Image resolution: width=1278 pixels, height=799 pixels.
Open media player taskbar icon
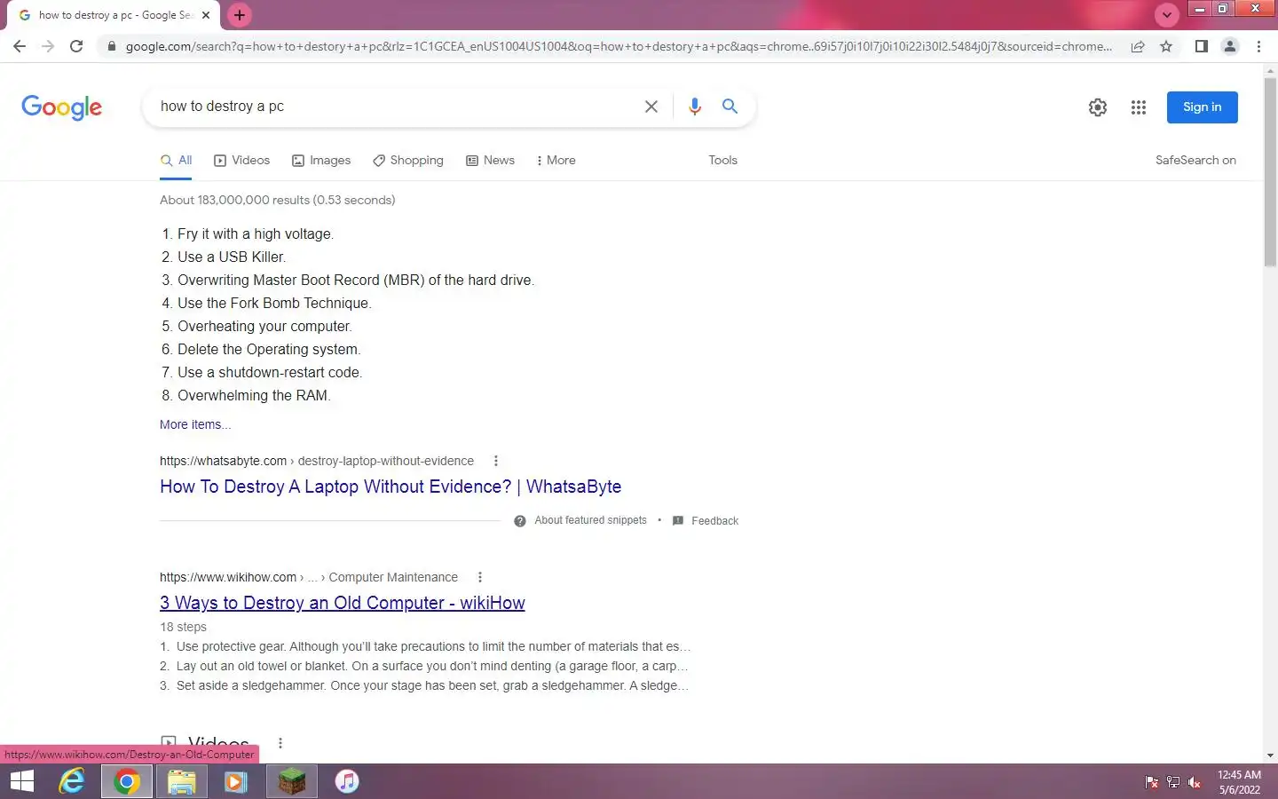tap(235, 781)
